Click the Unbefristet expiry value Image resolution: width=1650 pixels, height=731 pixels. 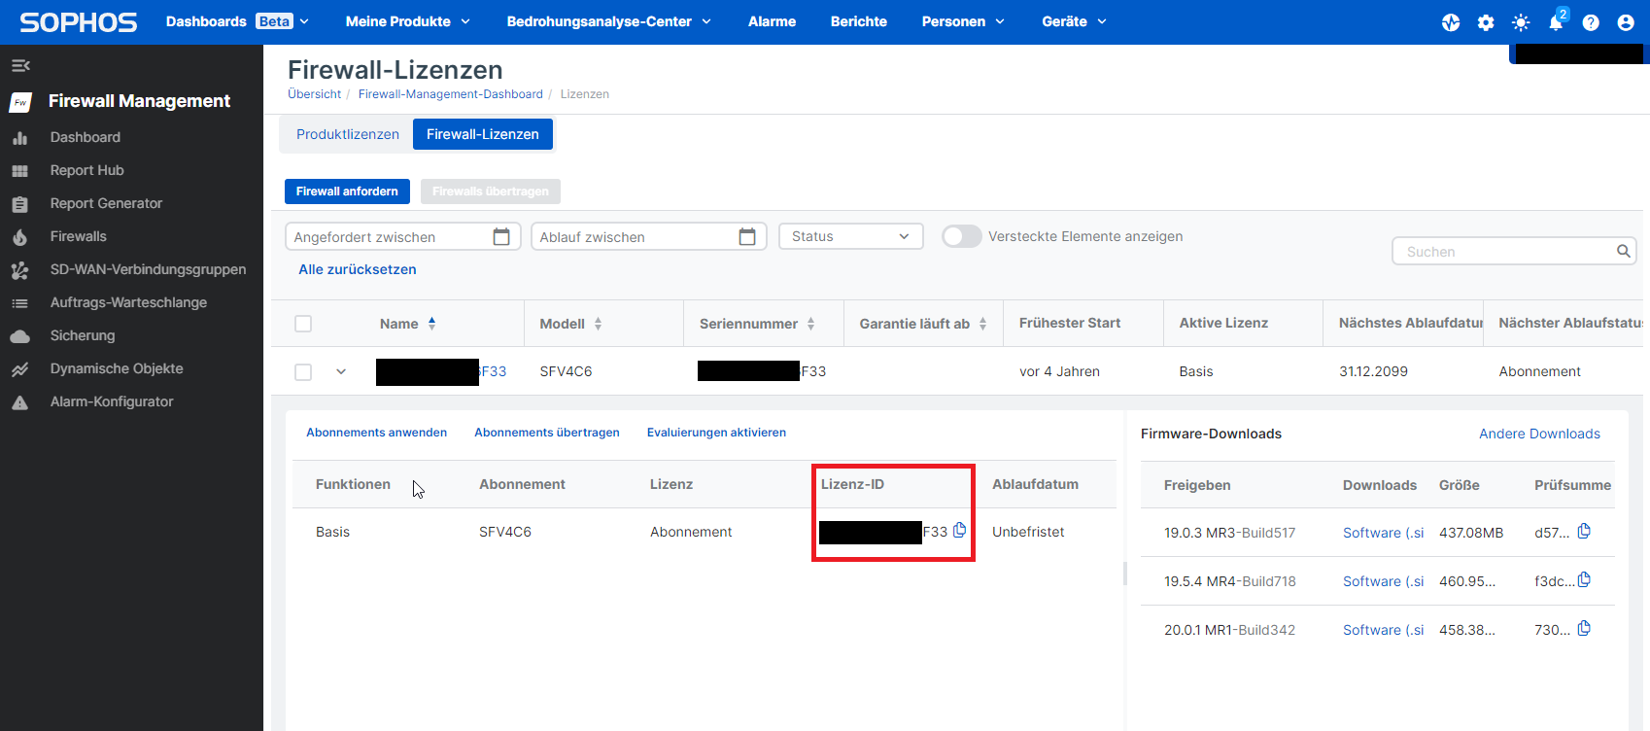(x=1028, y=532)
